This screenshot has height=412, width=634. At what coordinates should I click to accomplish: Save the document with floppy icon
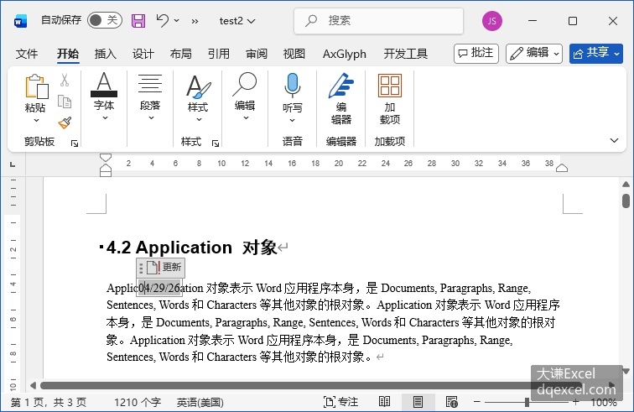coord(138,21)
